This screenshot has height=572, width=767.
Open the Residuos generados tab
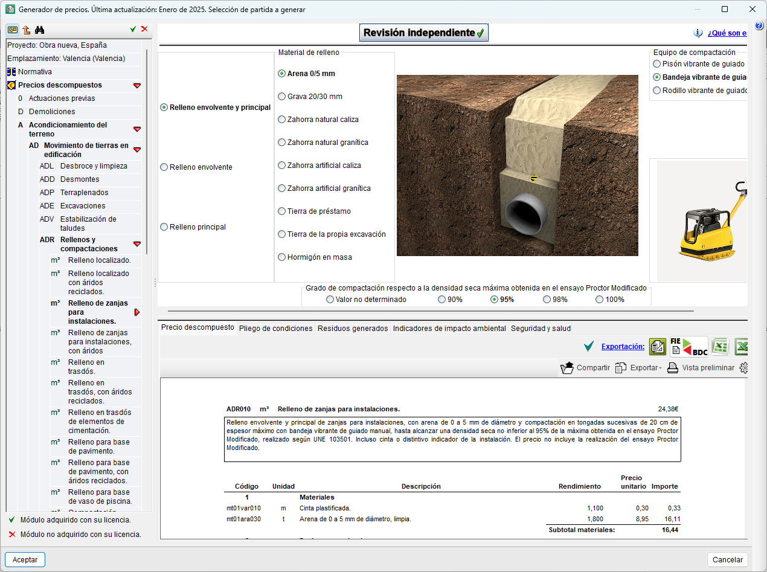353,329
